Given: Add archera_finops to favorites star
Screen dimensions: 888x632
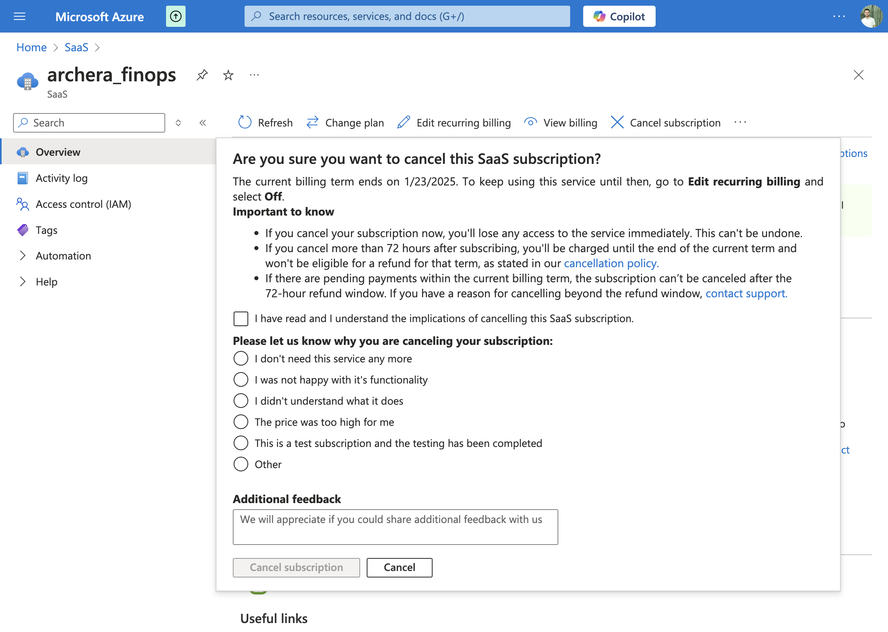Looking at the screenshot, I should coord(228,75).
